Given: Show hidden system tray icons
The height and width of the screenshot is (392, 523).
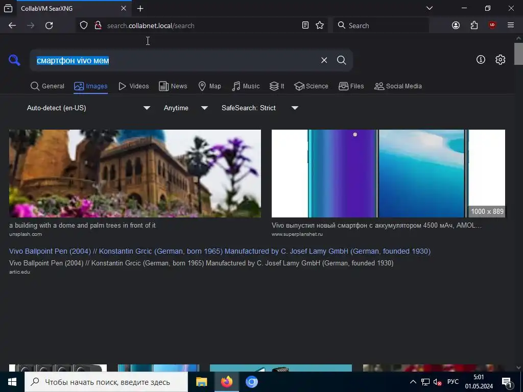Looking at the screenshot, I should [413, 382].
